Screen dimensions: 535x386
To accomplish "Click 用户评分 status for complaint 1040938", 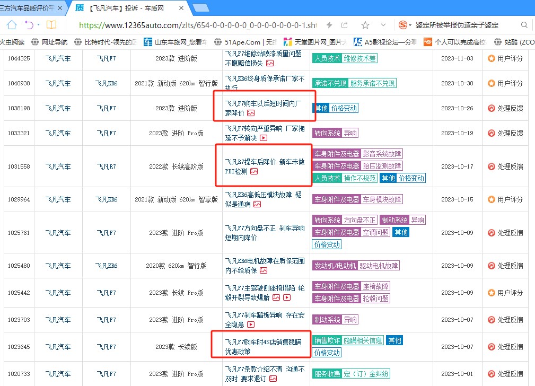I will point(505,83).
